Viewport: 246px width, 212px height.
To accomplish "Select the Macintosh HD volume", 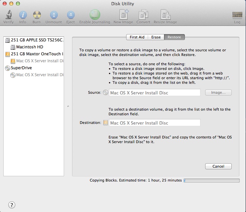I will click(x=34, y=47).
